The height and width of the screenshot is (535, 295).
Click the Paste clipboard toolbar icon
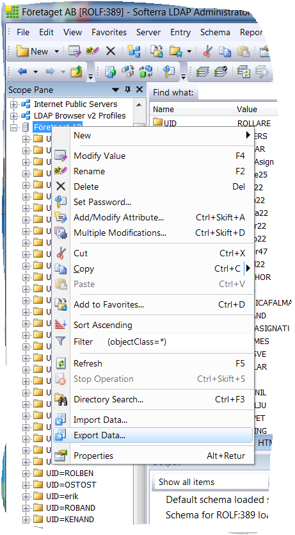[x=243, y=51]
